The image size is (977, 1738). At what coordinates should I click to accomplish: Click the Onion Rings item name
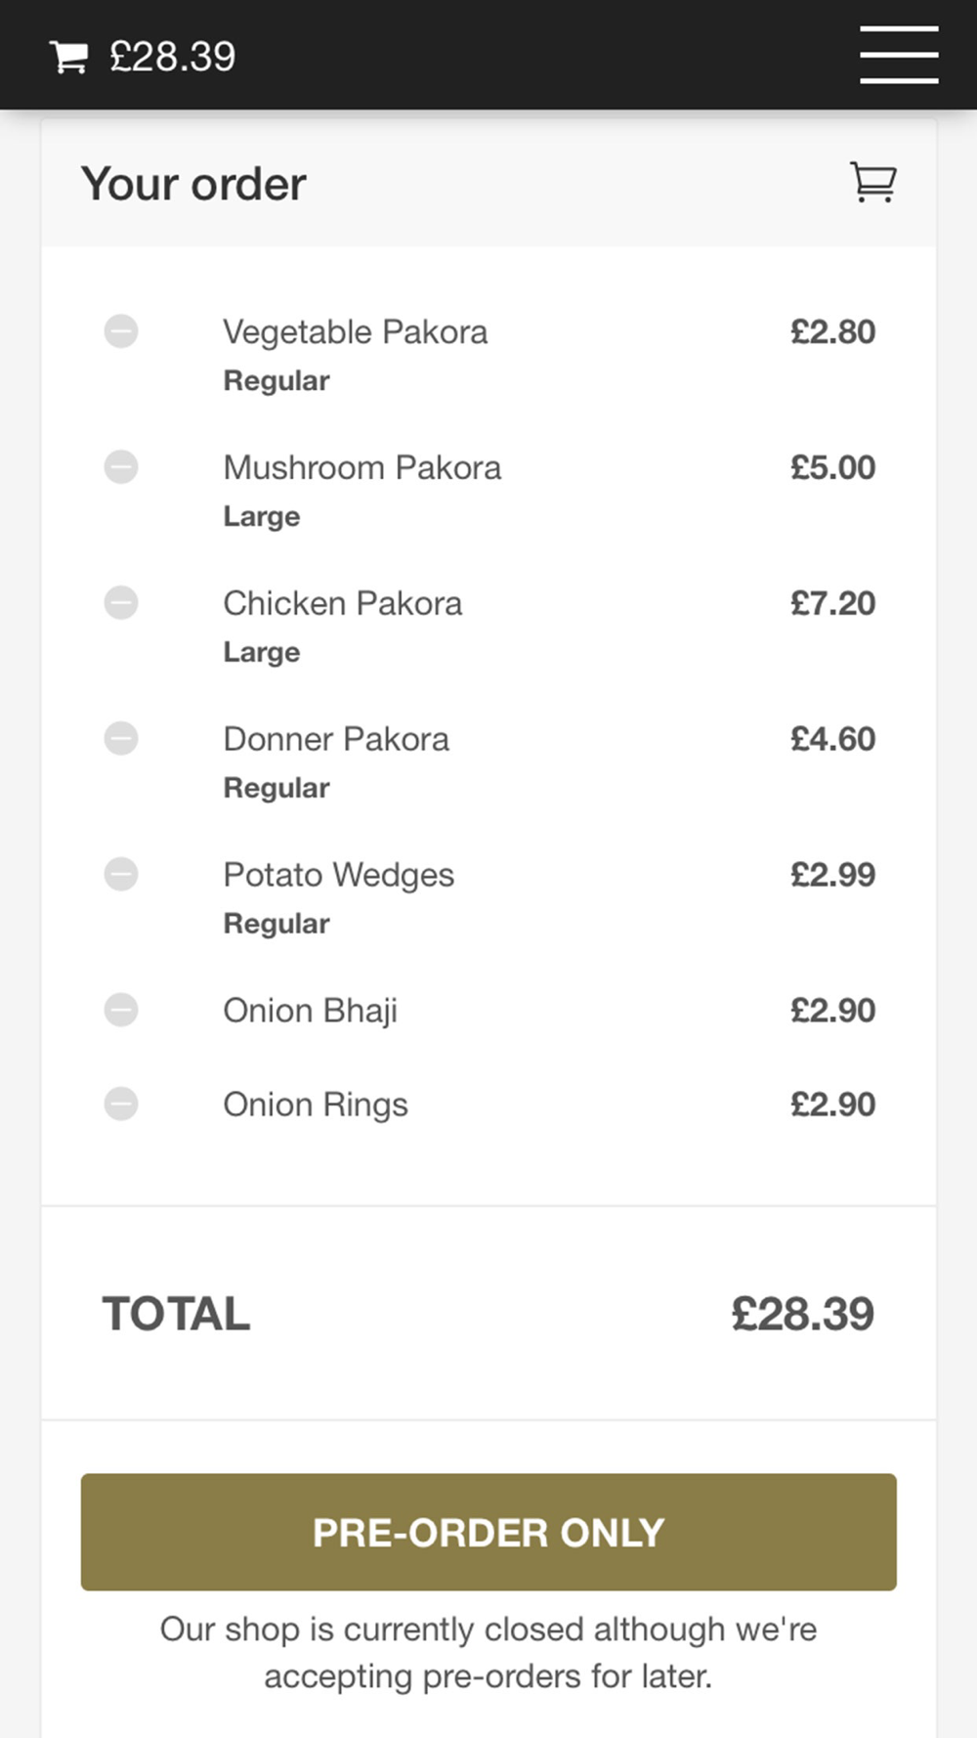(x=315, y=1106)
